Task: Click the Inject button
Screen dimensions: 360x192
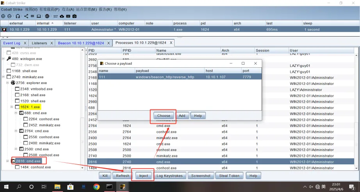Action: click(x=144, y=176)
